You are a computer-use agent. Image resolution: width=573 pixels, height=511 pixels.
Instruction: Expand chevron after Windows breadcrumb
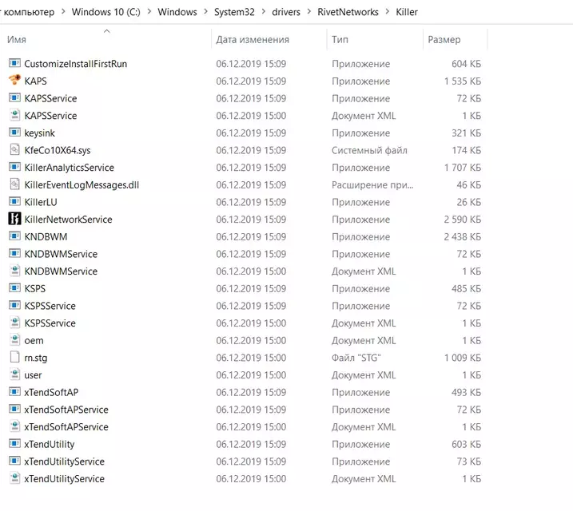pos(205,12)
